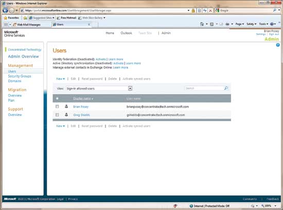
Task: Click the browser address bar URL
Action: pyautogui.click(x=104, y=10)
